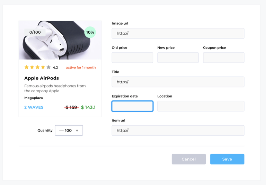Click the Item url field
The image size is (266, 185).
(x=178, y=131)
